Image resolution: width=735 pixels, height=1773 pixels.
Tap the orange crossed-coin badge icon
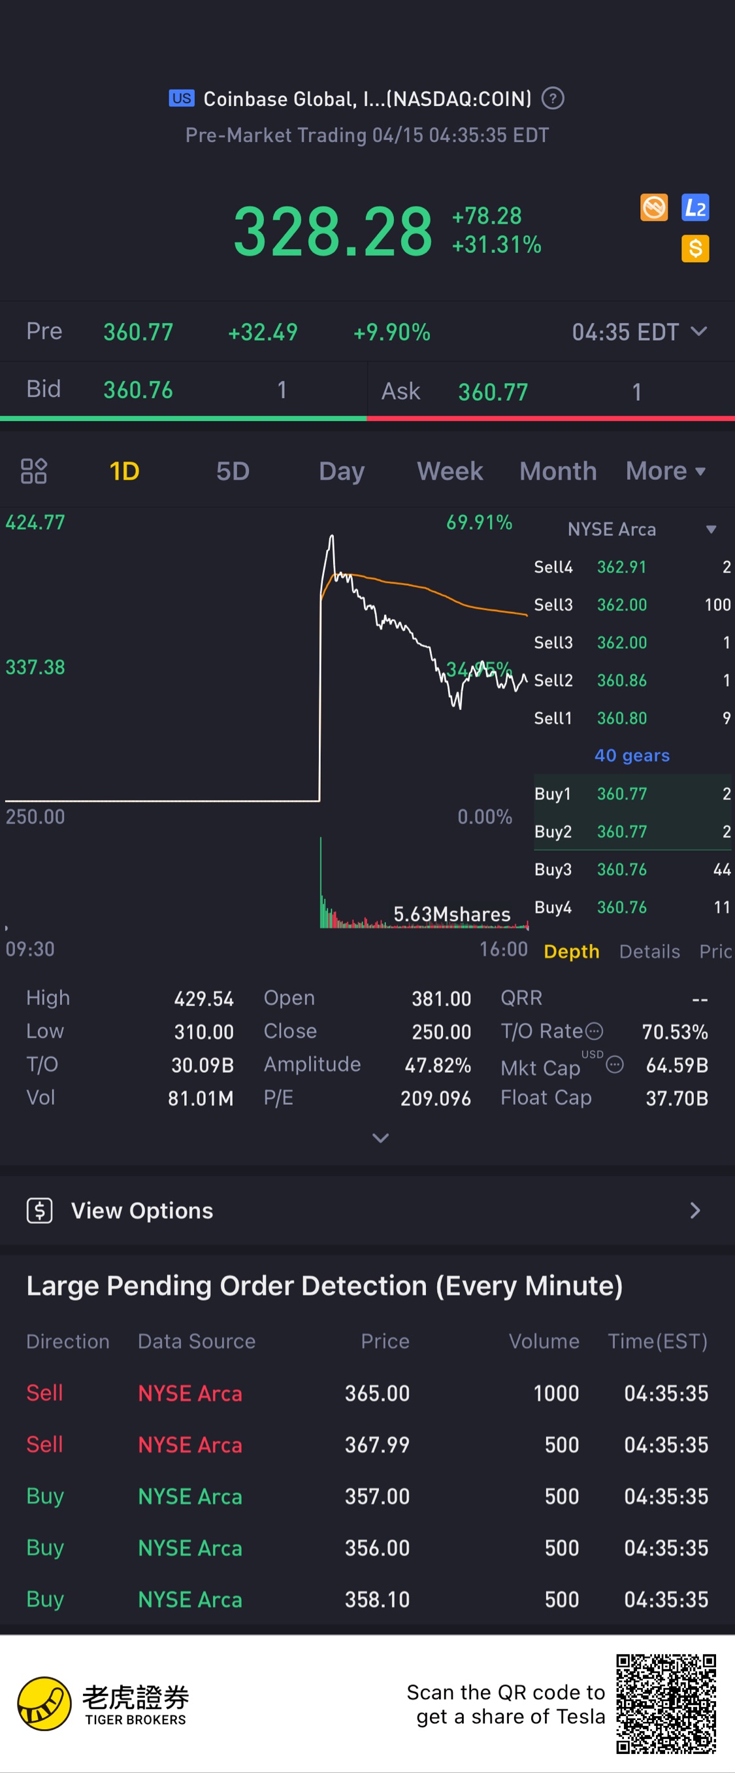[x=653, y=207]
